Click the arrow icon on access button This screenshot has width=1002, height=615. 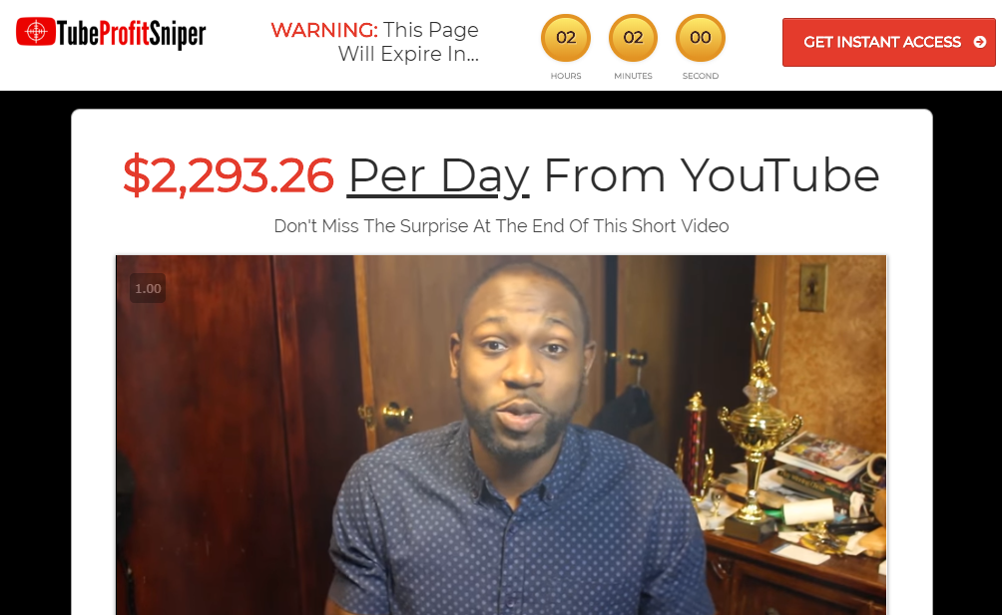[x=980, y=42]
